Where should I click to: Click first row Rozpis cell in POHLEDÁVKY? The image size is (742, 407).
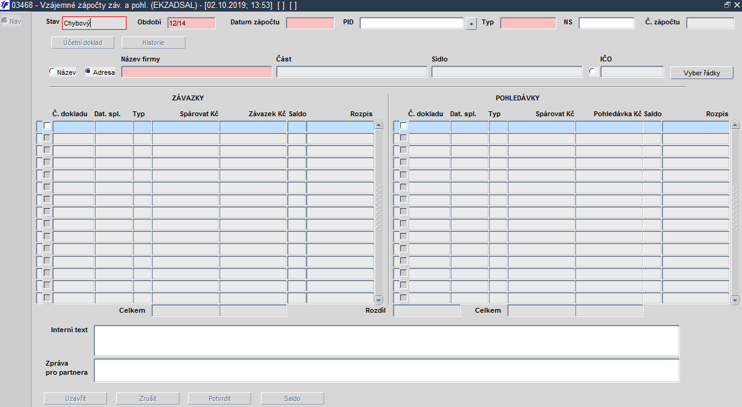click(696, 127)
